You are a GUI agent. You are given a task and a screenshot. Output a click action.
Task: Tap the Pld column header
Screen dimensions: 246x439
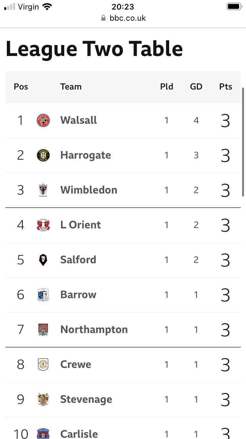coord(167,87)
